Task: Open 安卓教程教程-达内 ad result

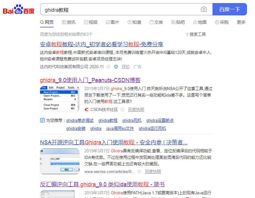Action: [102, 44]
